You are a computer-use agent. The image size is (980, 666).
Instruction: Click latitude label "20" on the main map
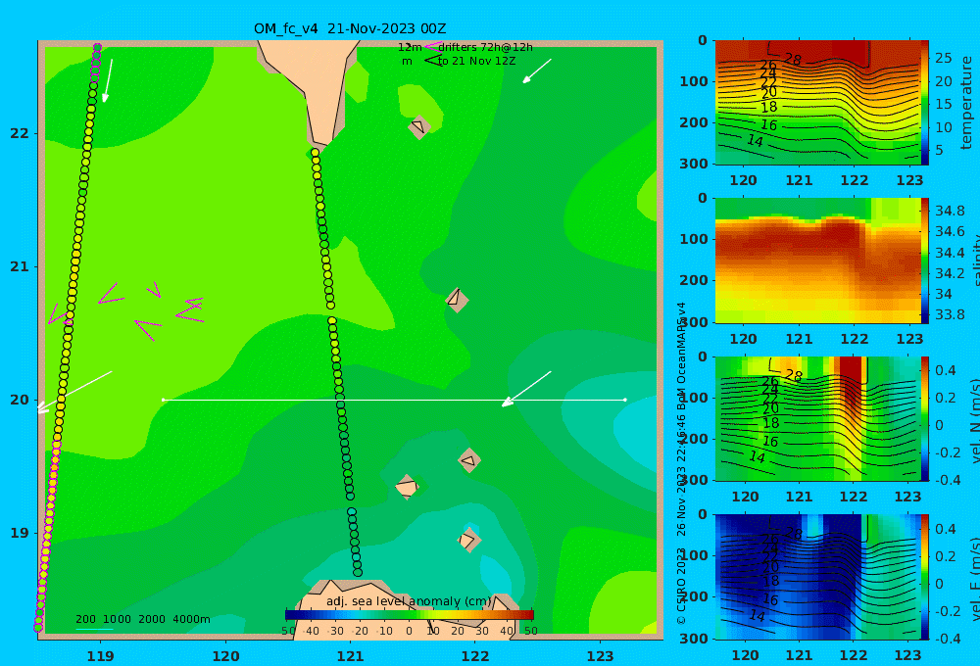point(20,400)
